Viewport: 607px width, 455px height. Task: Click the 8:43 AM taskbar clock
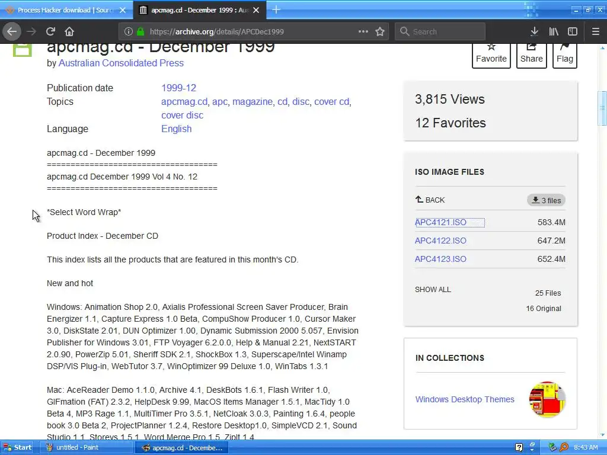586,447
